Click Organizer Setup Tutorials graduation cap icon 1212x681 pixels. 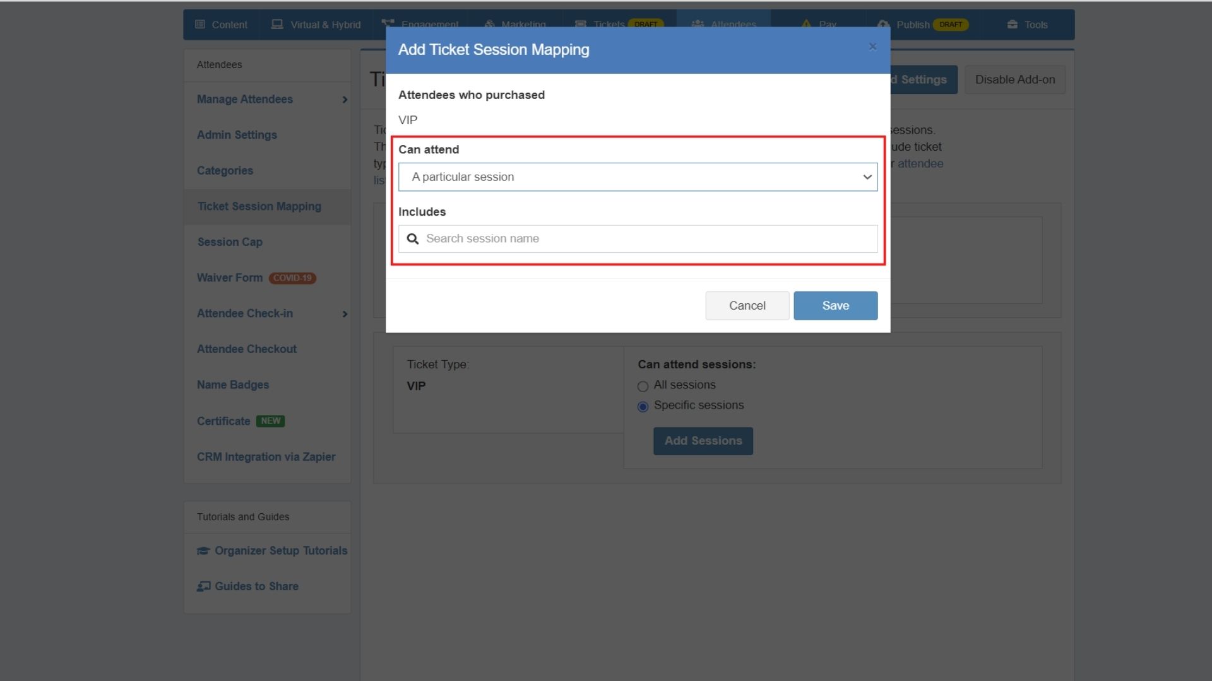tap(203, 551)
